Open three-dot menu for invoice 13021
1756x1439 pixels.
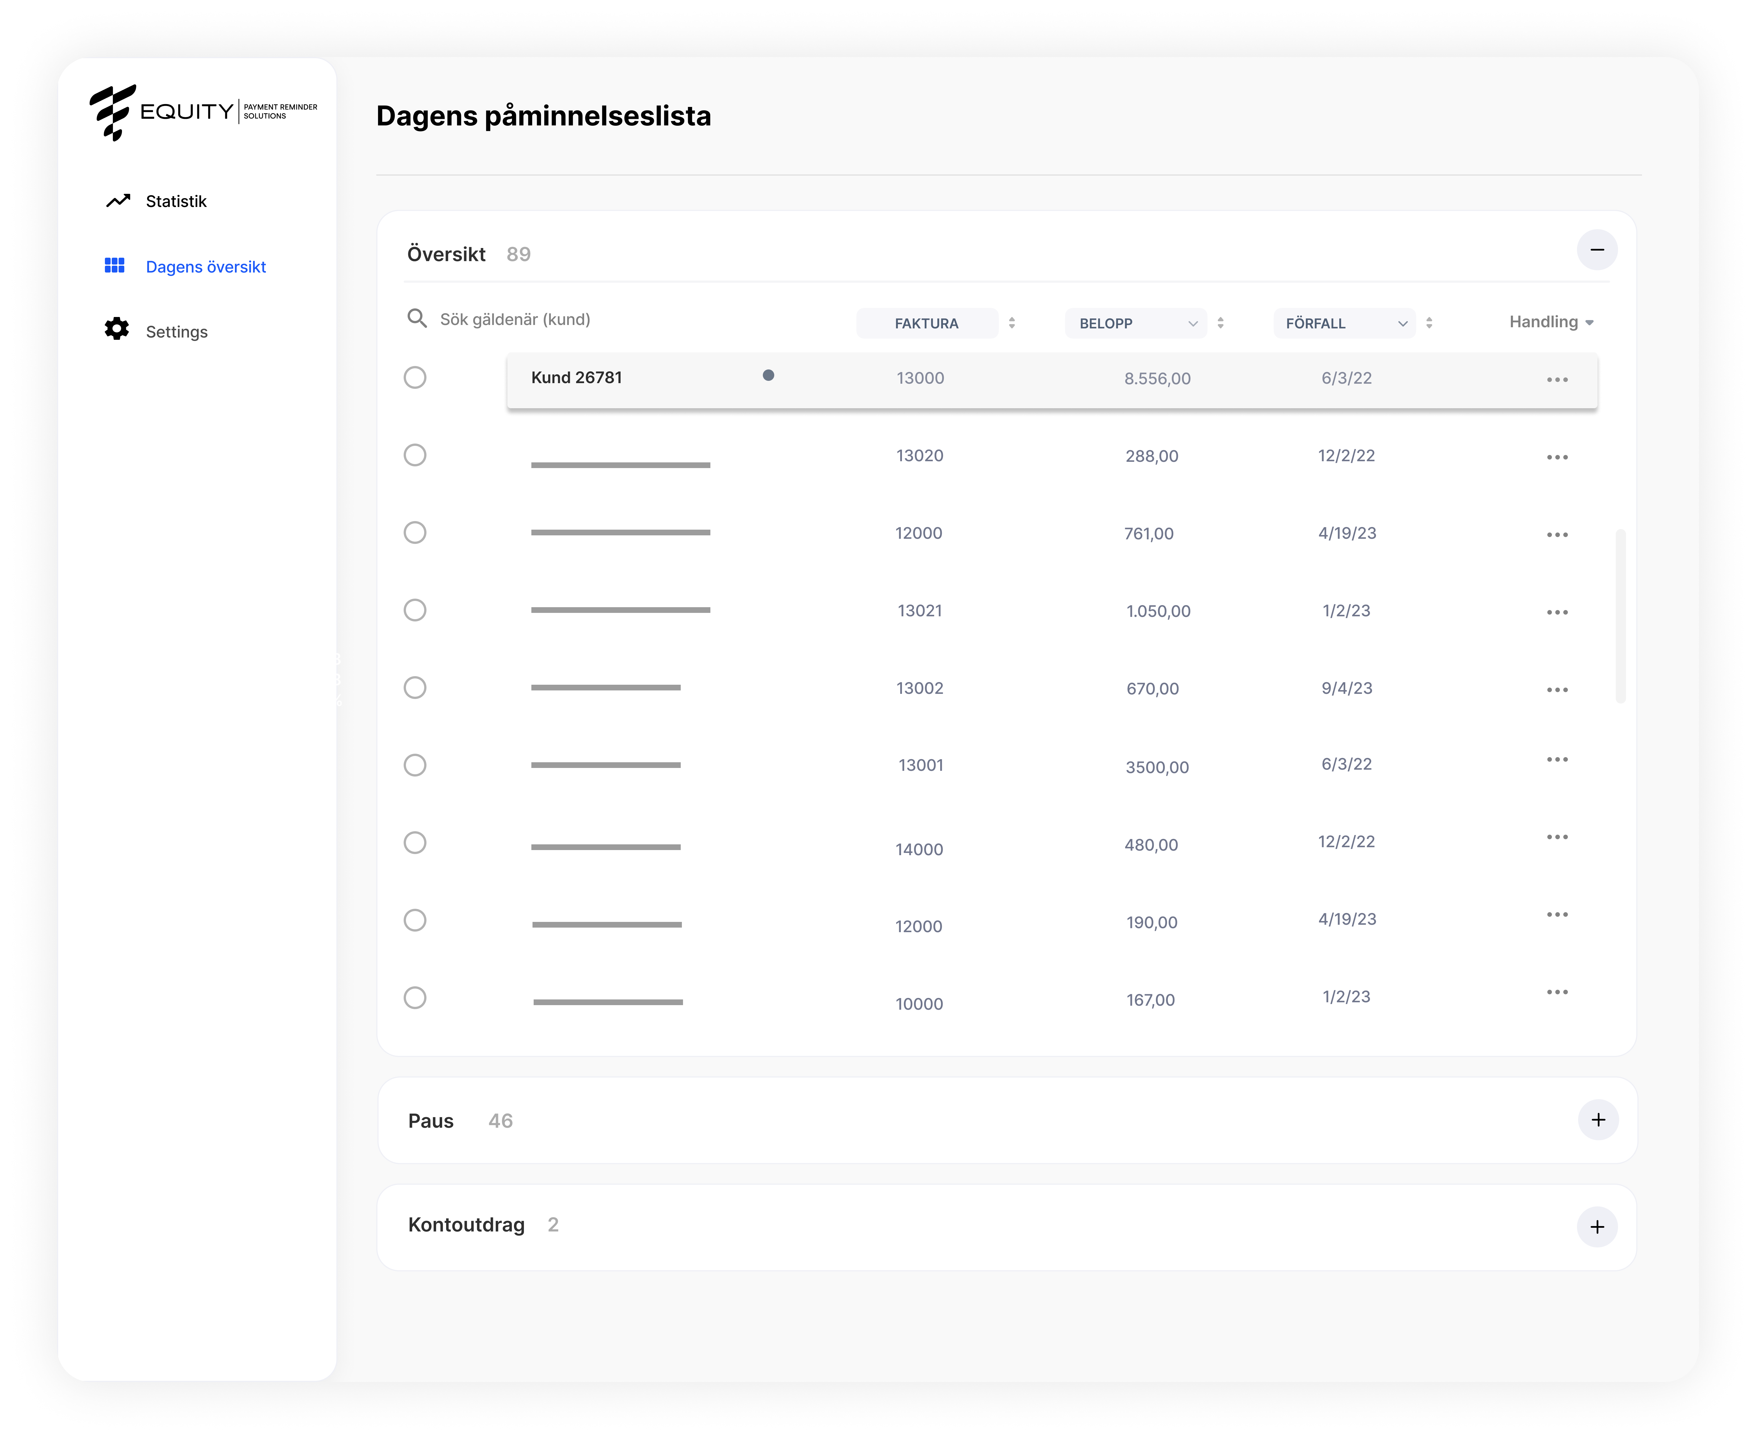(1557, 613)
